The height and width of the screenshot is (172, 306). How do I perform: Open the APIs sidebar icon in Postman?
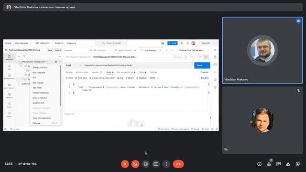(x=9, y=67)
